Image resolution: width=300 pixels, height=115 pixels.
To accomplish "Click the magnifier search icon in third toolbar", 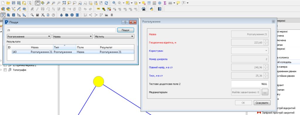I will [x=32, y=15].
